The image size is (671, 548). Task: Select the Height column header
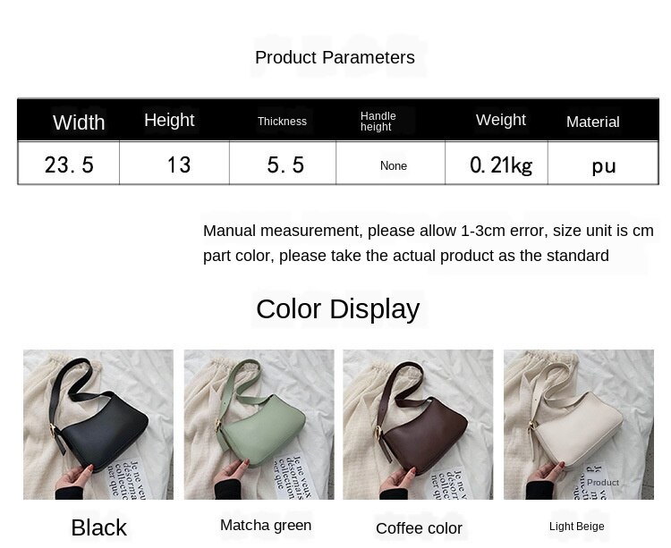click(x=169, y=120)
